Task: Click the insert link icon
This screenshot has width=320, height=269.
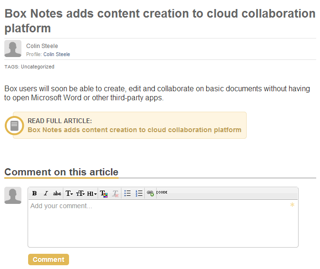Action: pyautogui.click(x=150, y=193)
